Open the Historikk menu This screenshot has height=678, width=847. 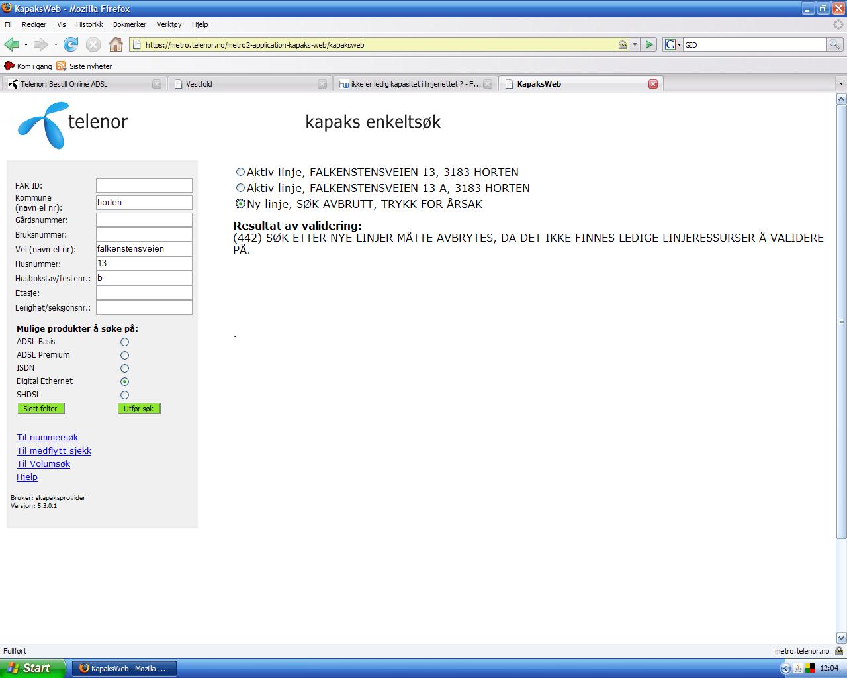tap(89, 24)
